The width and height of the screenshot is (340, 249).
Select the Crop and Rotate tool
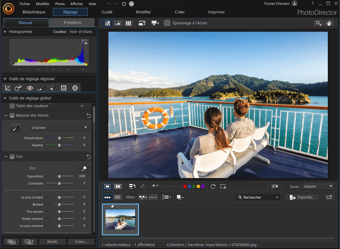tap(7, 88)
